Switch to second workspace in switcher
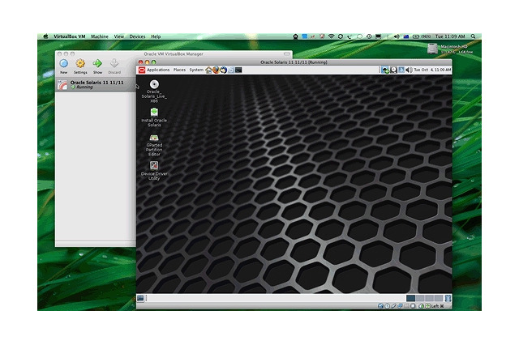This screenshot has height=345, width=519. (x=420, y=298)
